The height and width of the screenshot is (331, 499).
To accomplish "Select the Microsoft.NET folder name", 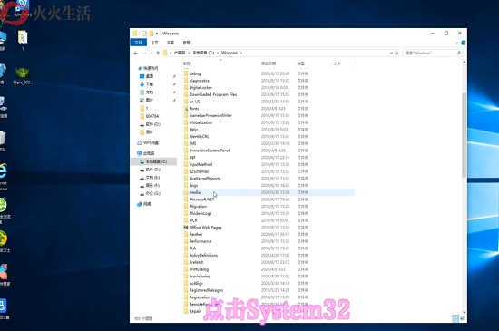I will [x=201, y=200].
